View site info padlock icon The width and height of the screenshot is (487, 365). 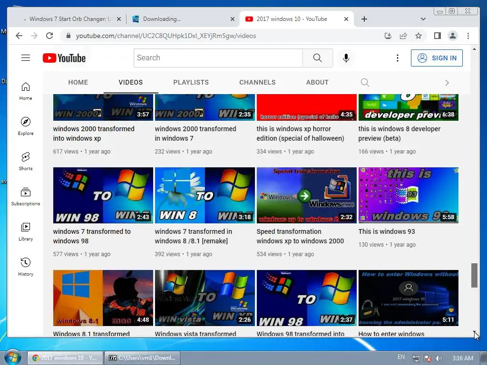click(x=68, y=36)
